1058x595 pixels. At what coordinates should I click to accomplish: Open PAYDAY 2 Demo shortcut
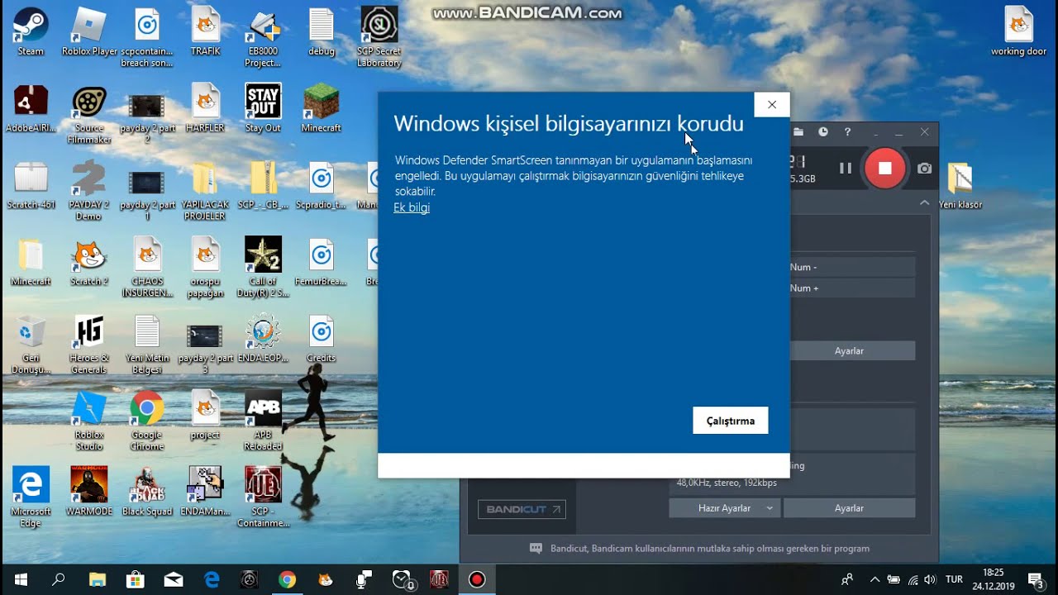[89, 192]
